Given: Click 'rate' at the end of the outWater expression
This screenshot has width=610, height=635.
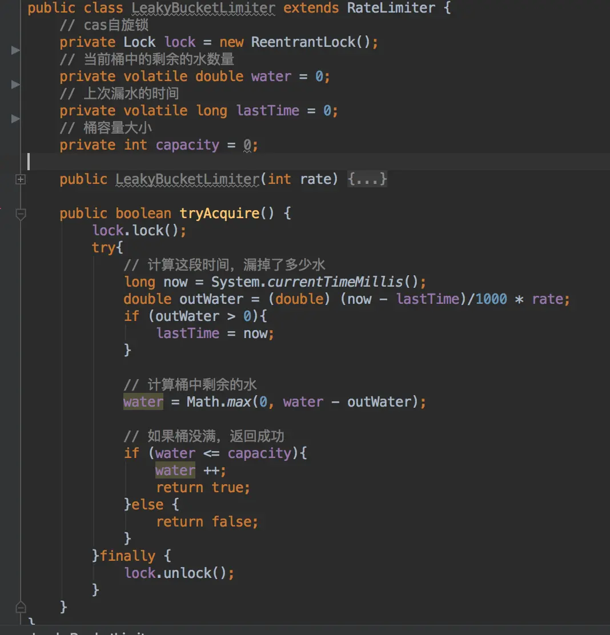Looking at the screenshot, I should [x=547, y=299].
